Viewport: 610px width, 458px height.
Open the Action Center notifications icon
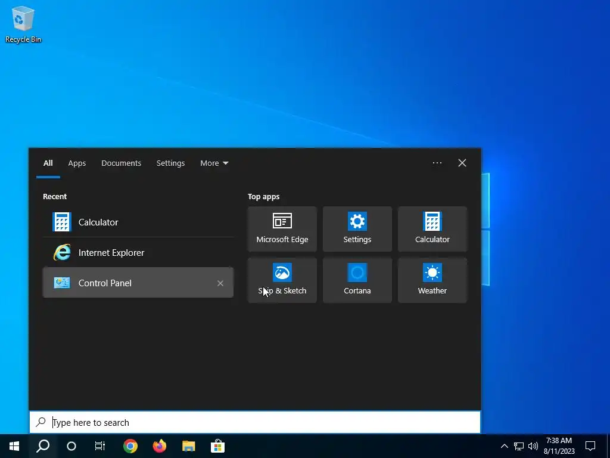coord(590,446)
